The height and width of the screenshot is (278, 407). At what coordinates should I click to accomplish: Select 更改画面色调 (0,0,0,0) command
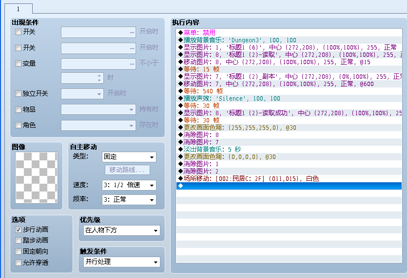point(289,156)
